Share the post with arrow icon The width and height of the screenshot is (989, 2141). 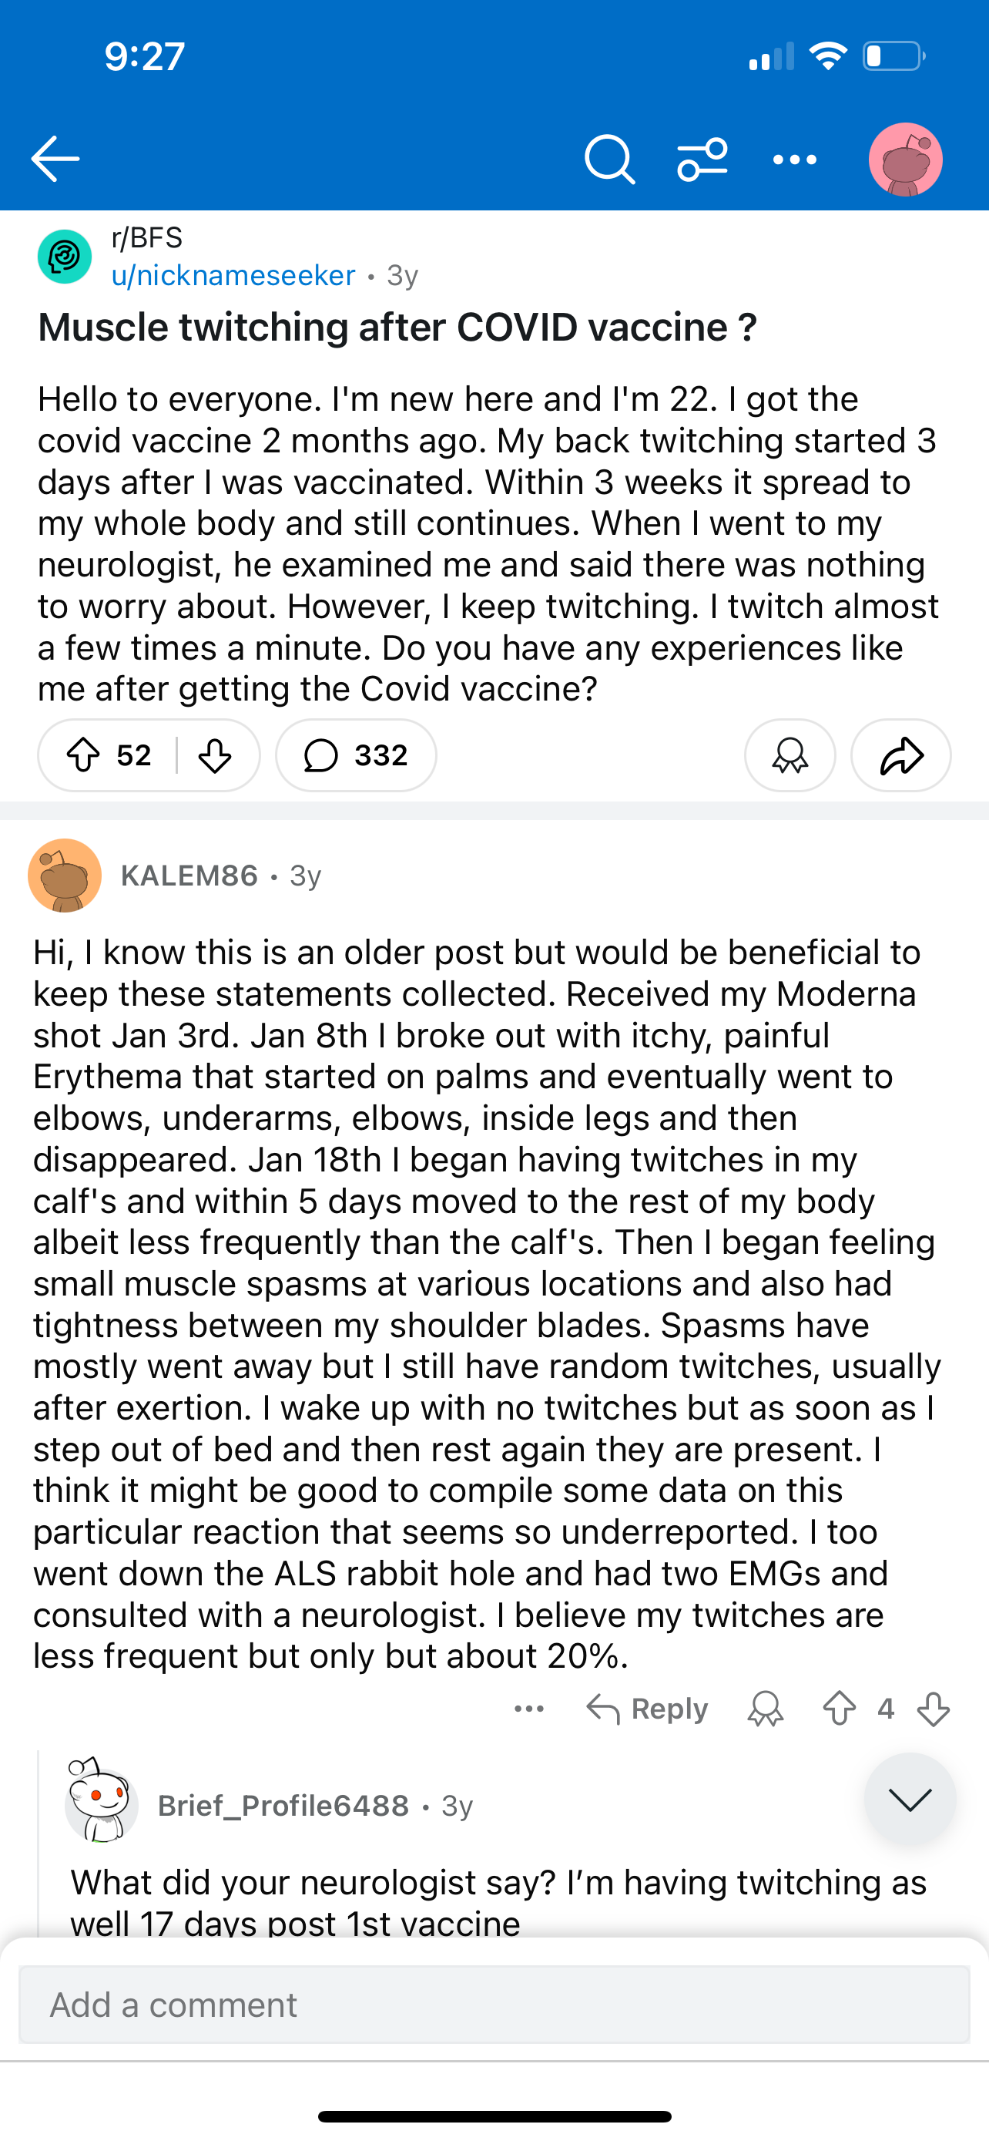[901, 755]
